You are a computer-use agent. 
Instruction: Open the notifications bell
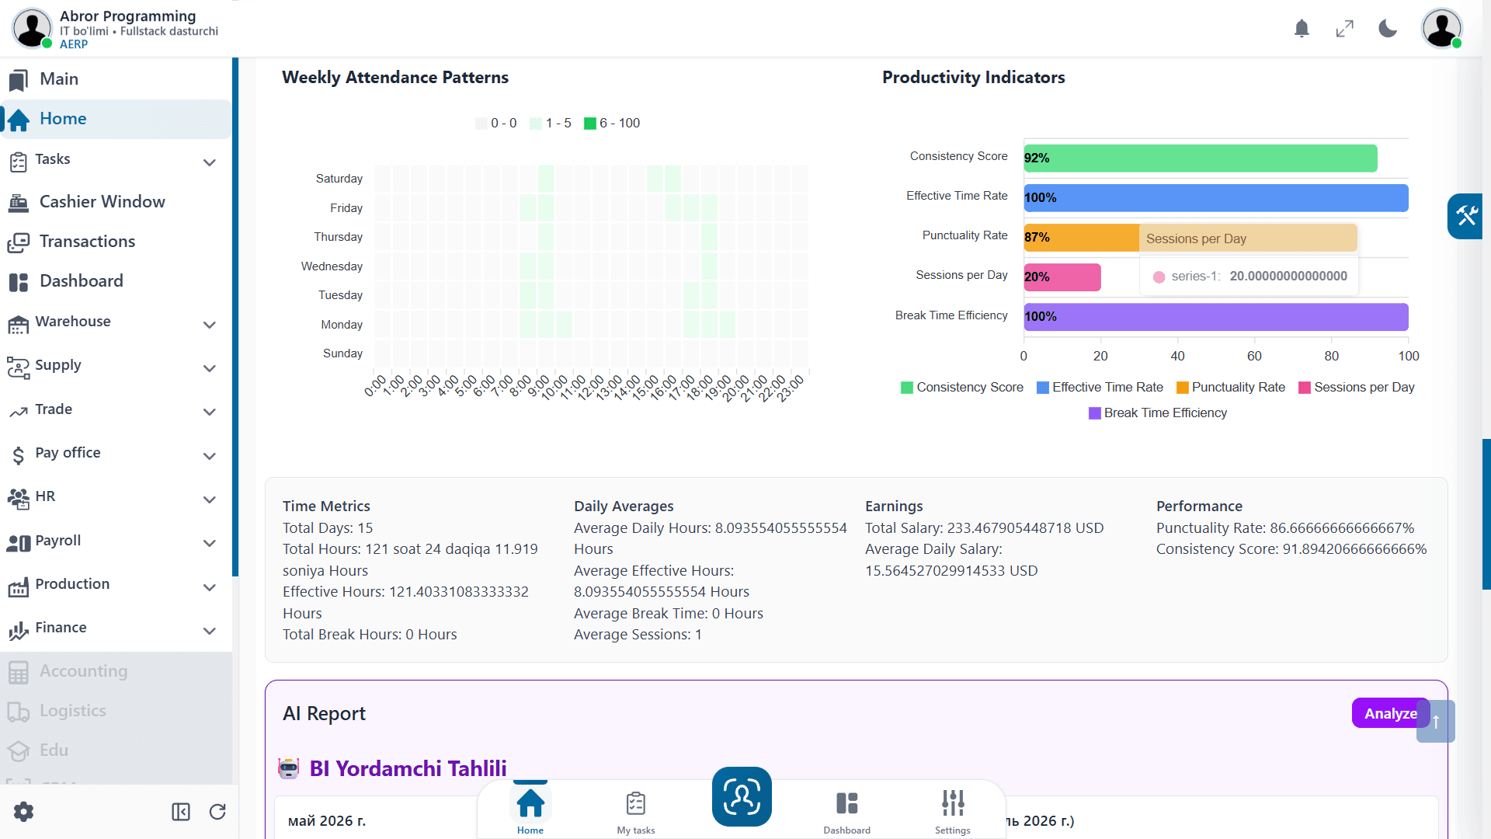[1302, 29]
